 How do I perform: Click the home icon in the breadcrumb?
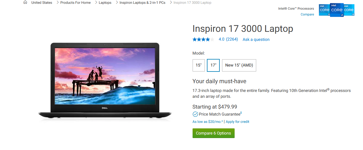(x=25, y=2)
